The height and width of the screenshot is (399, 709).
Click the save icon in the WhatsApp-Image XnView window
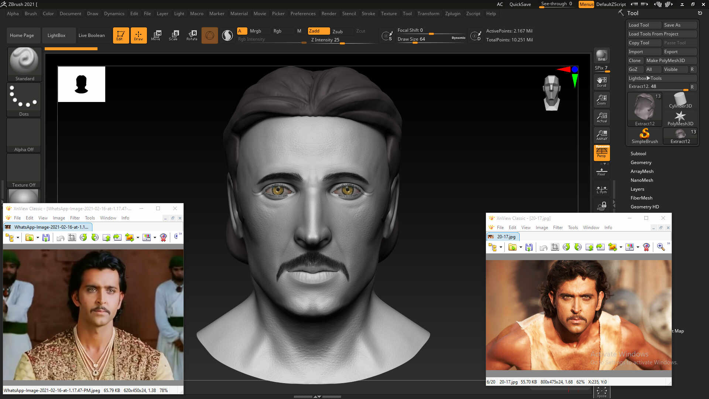click(x=46, y=238)
